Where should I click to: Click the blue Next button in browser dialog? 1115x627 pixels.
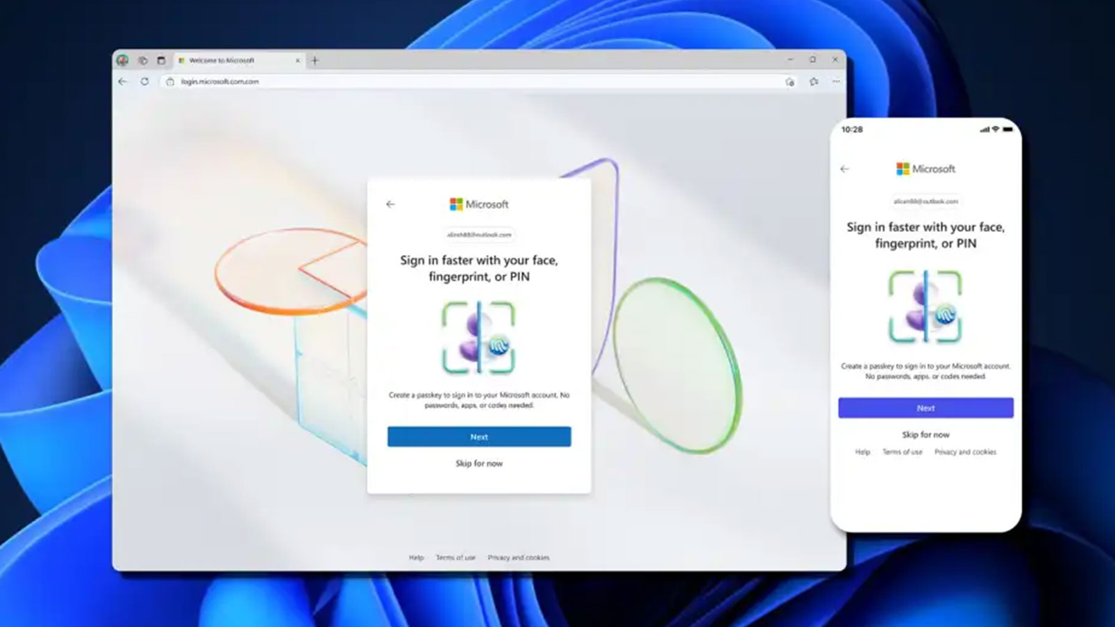pos(479,437)
